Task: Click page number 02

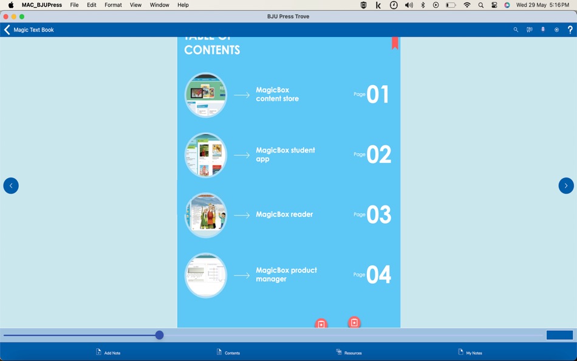Action: (x=378, y=155)
